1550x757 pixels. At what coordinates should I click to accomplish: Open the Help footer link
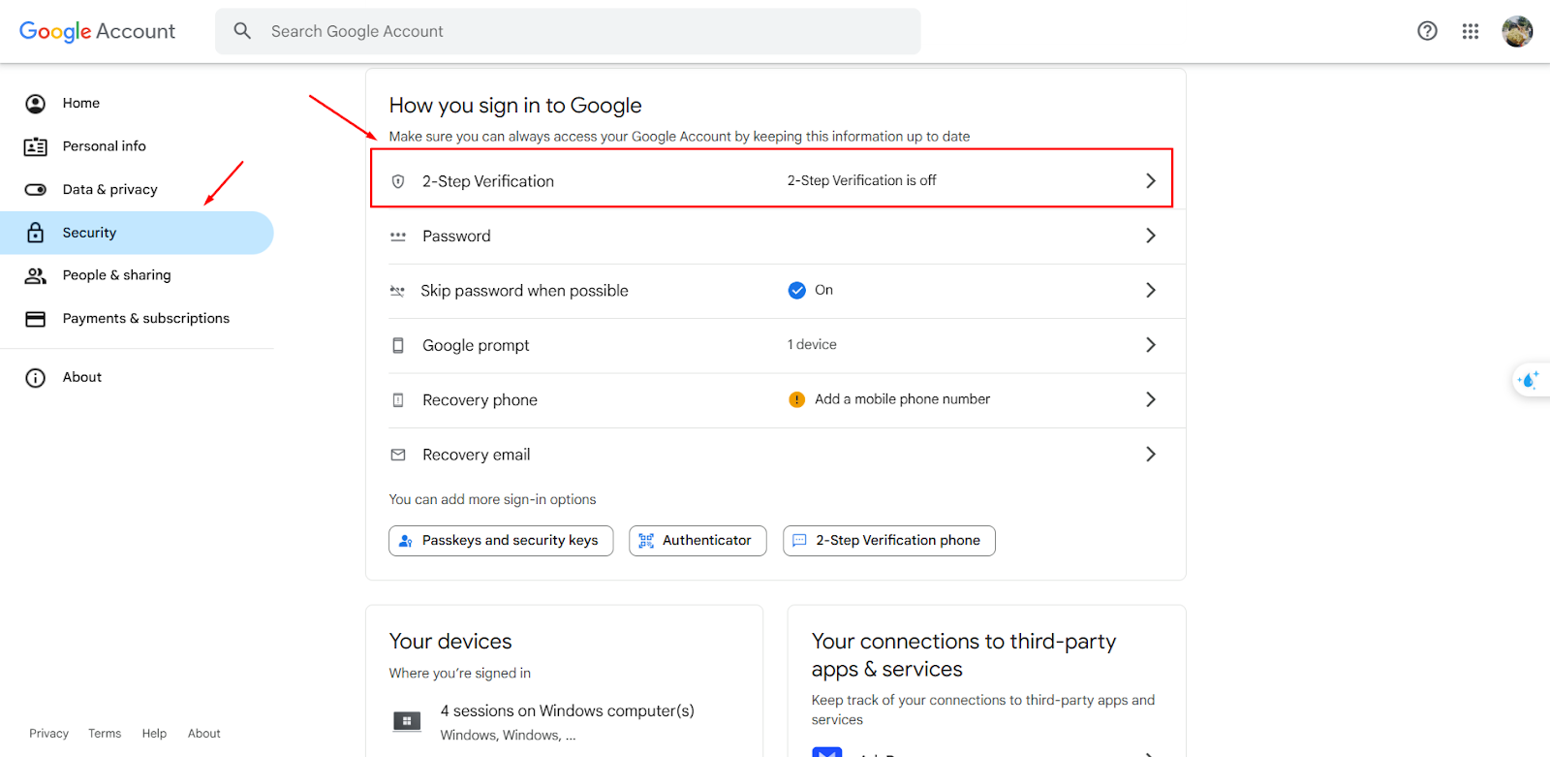[x=154, y=734]
